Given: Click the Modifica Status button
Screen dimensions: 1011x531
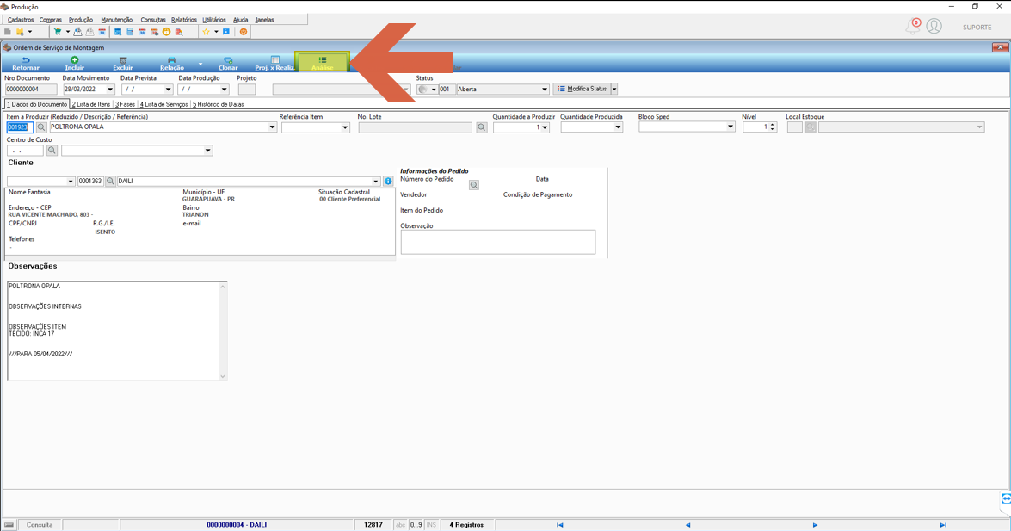Looking at the screenshot, I should point(582,89).
